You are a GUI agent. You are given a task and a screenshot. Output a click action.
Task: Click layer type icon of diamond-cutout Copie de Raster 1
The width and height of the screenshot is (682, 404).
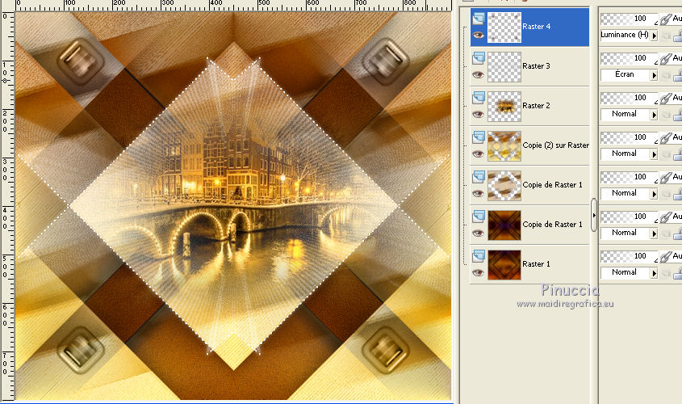479,177
